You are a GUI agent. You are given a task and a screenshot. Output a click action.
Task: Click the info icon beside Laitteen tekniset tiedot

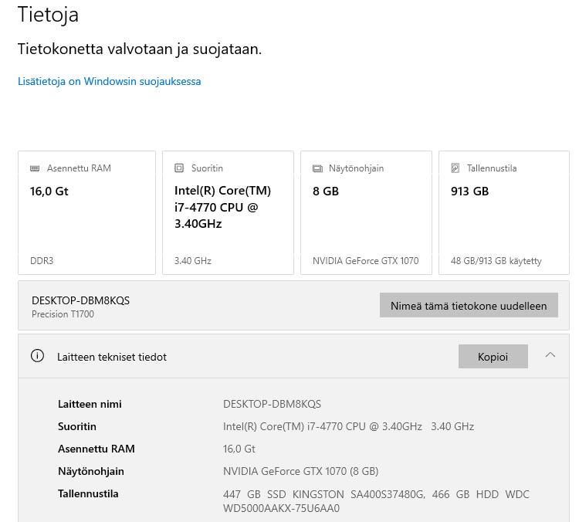tap(37, 356)
